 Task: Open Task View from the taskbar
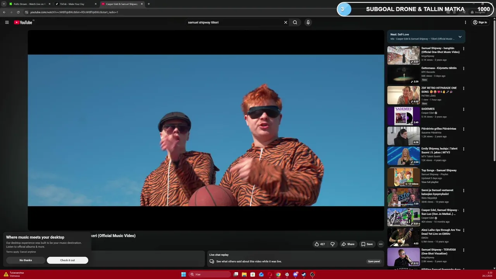[236, 274]
